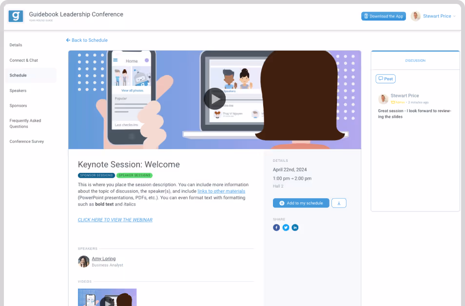
Task: Open Connect & Chat in sidebar
Action: [x=24, y=60]
